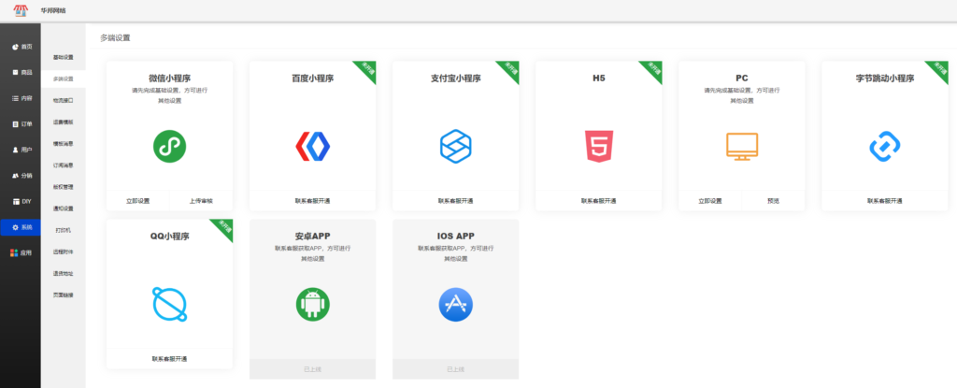This screenshot has width=957, height=388.
Task: Go to 版权管理 in the submenu
Action: [63, 187]
